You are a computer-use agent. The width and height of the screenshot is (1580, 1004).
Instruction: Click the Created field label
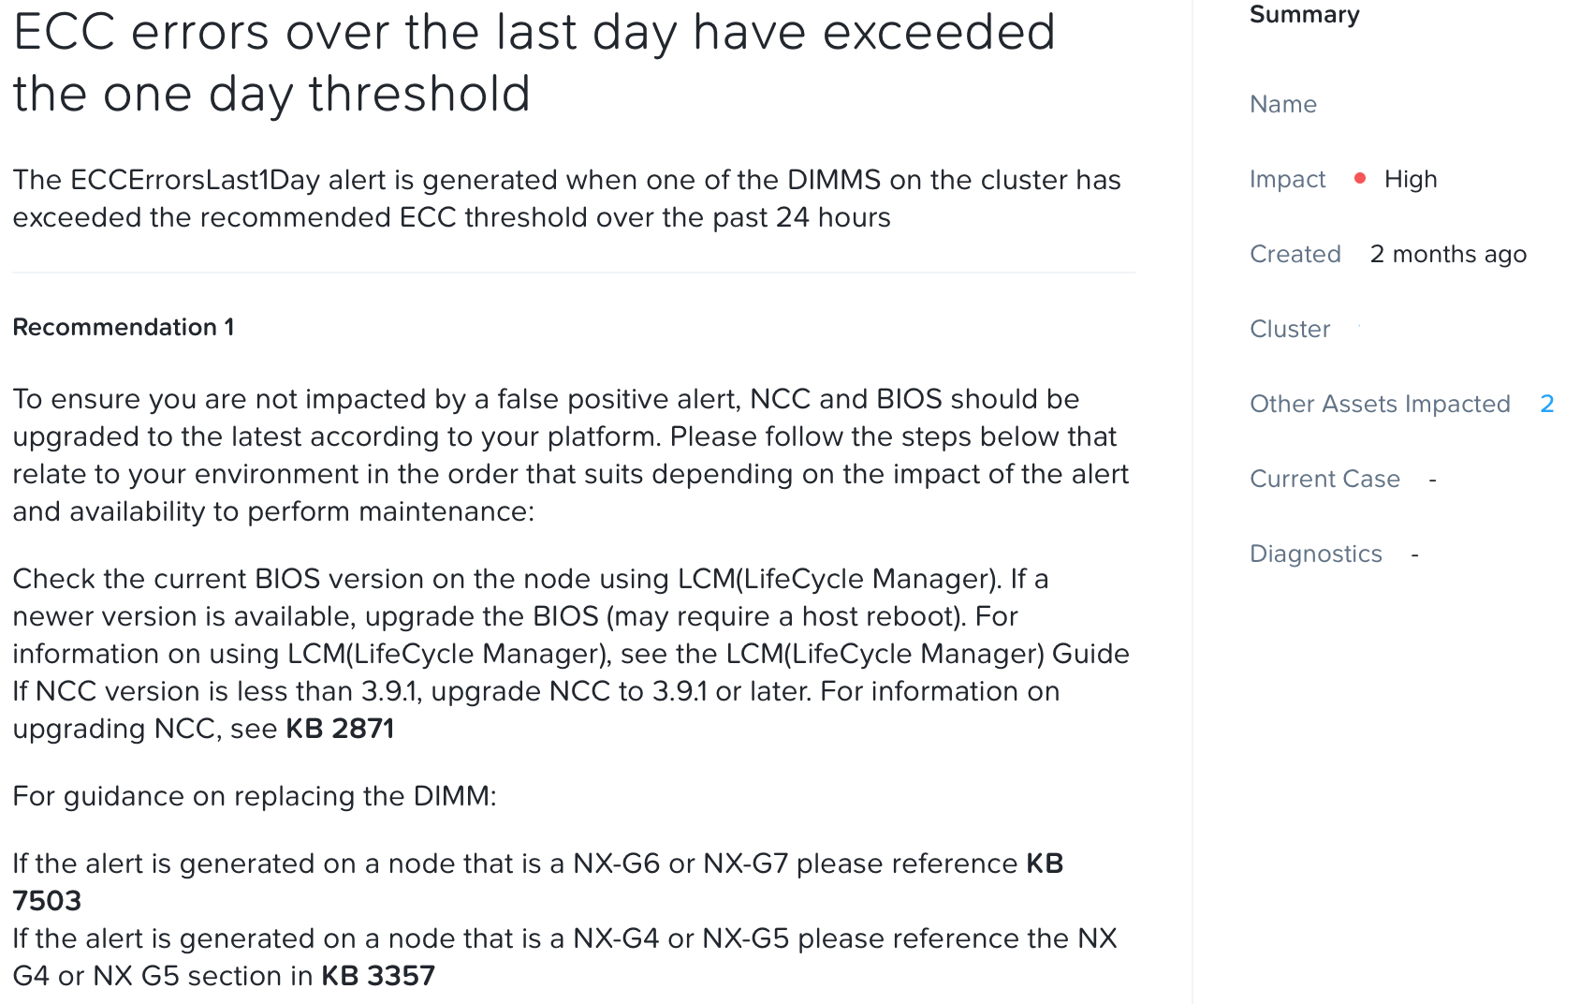click(1295, 254)
